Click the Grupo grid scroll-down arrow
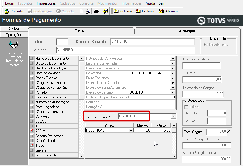Viewport: 243px width, 166px height. point(174,156)
